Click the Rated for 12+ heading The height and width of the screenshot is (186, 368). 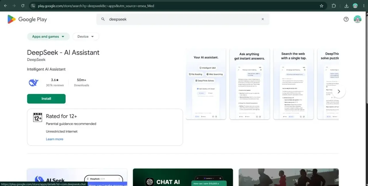(x=62, y=116)
